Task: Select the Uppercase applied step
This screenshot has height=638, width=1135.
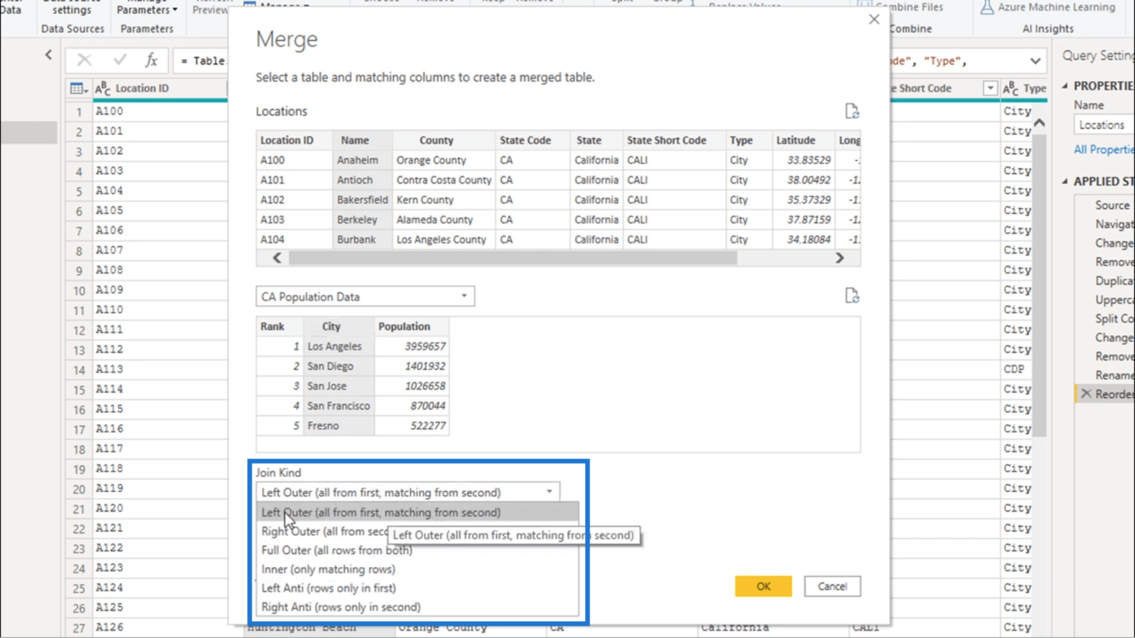Action: pyautogui.click(x=1115, y=300)
